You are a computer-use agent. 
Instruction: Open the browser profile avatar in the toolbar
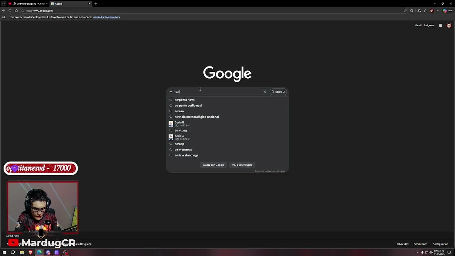click(x=432, y=11)
